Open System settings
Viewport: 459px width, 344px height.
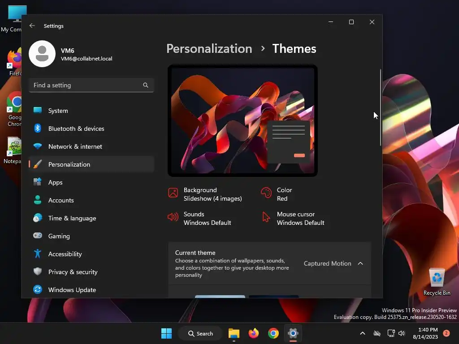[x=91, y=111]
